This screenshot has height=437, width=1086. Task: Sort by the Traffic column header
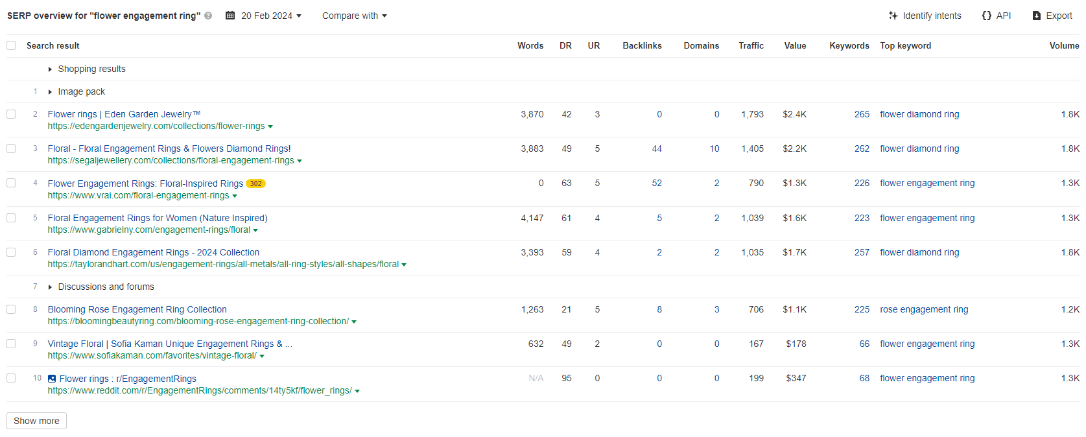click(x=751, y=45)
